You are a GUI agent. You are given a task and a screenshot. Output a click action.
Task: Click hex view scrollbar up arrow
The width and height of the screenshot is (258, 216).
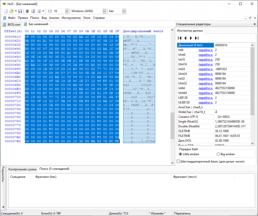[x=172, y=30]
